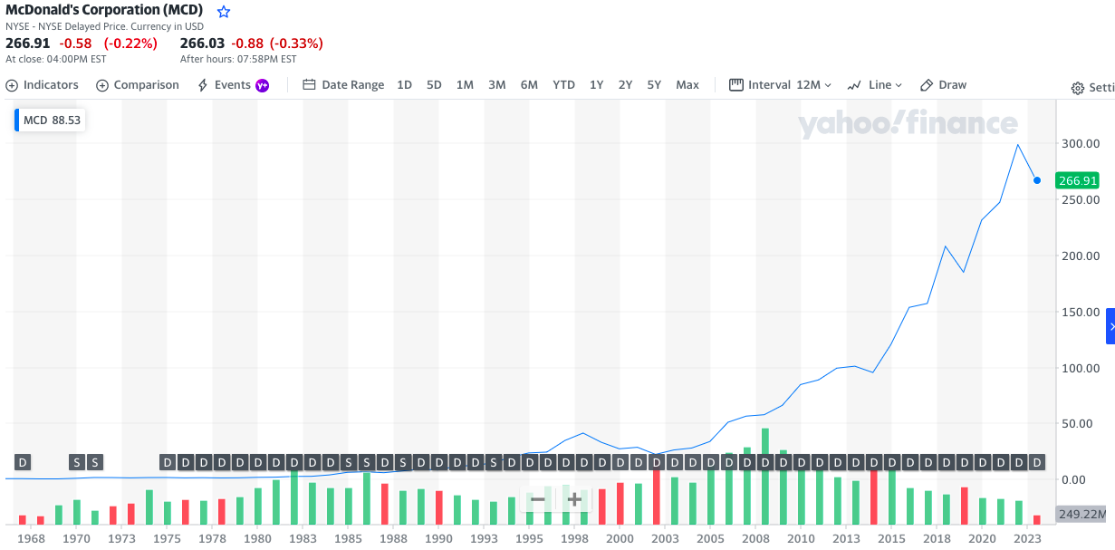Click the (-0.22%) percent change
This screenshot has height=550, width=1115.
point(130,43)
